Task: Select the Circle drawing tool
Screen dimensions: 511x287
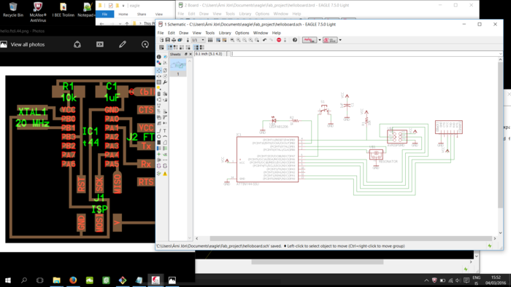Action: [158, 136]
